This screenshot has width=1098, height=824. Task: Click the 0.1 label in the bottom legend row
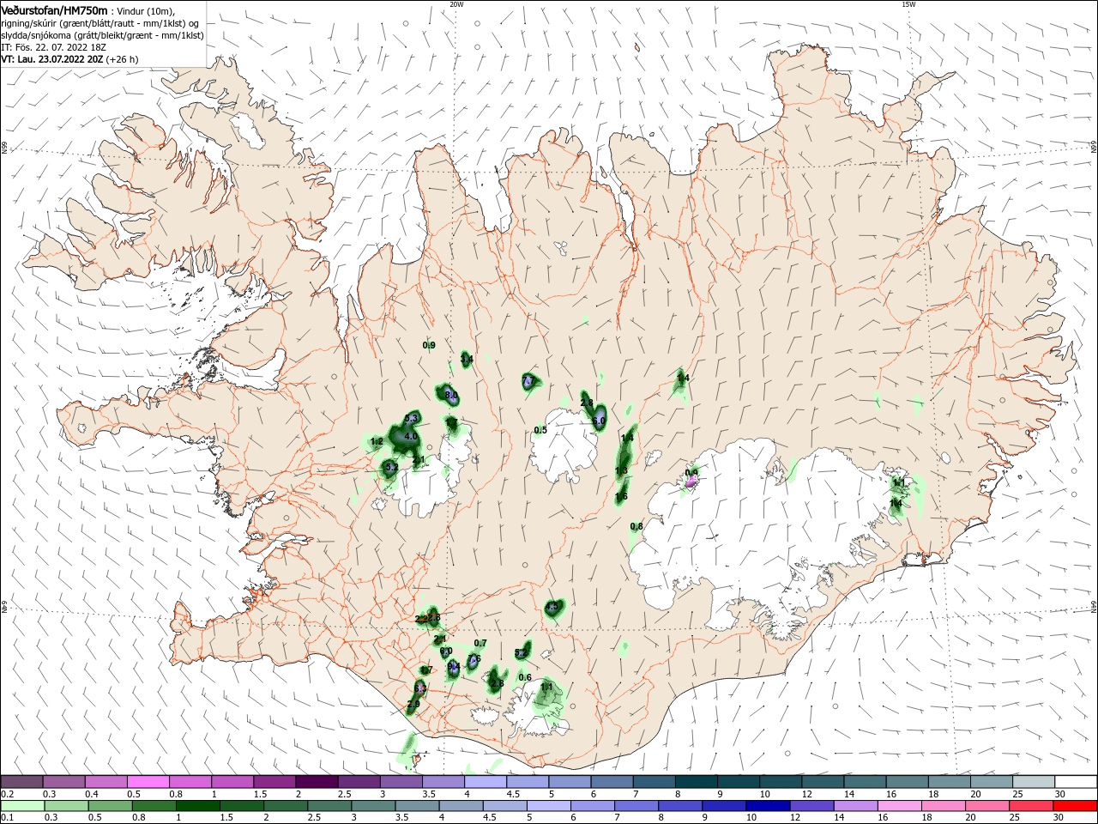point(7,819)
